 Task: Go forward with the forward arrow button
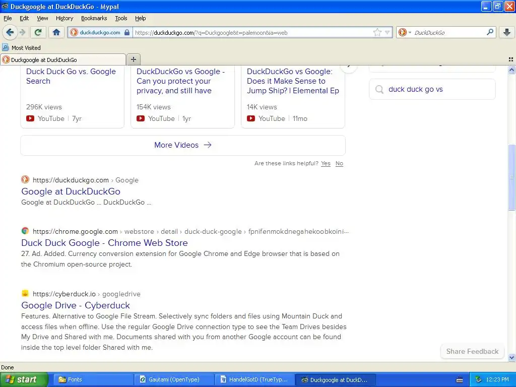(23, 32)
